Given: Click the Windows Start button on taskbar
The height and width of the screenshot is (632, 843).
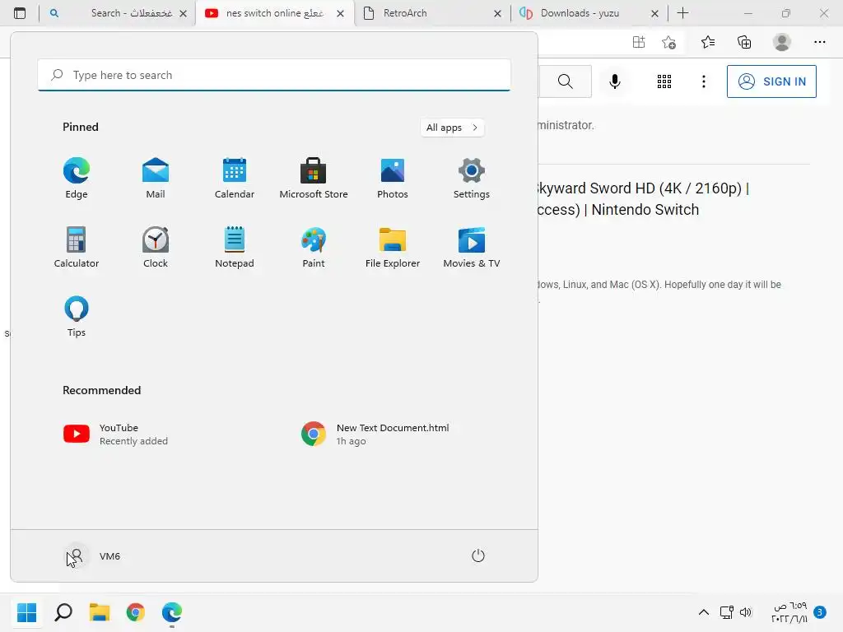Looking at the screenshot, I should click(x=27, y=612).
